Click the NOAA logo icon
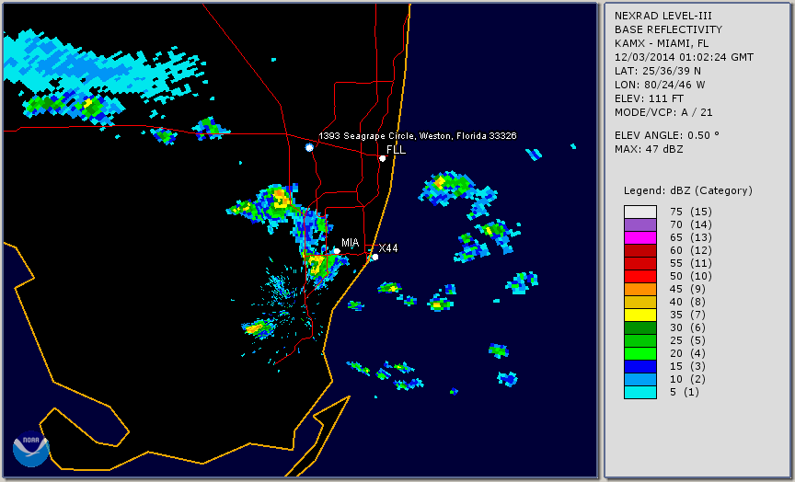Screen dimensions: 795x482 (31, 449)
